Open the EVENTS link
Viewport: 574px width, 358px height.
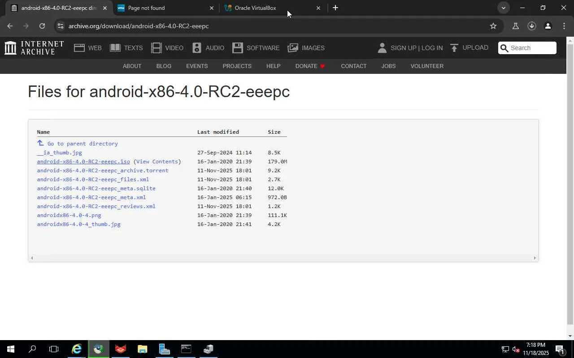[197, 66]
